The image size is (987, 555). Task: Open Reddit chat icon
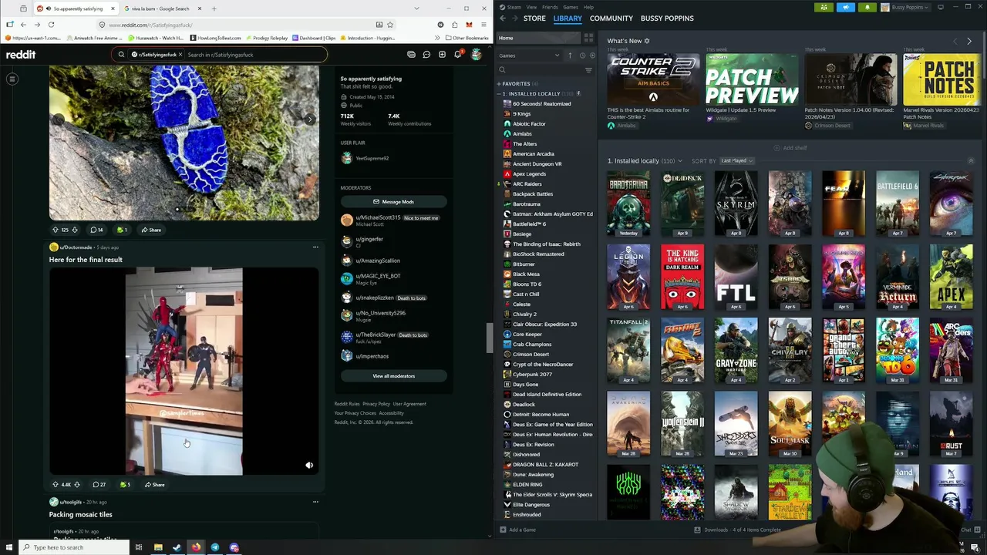[x=426, y=55]
